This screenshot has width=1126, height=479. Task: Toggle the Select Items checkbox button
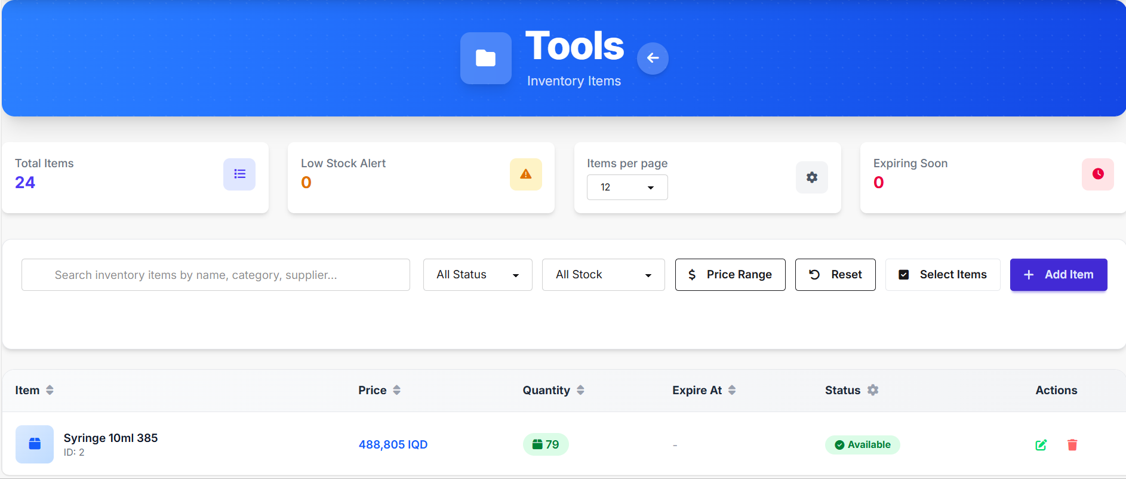point(943,275)
